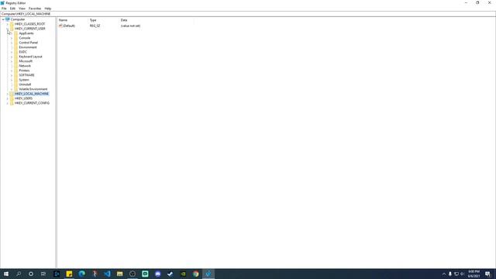Open Google Chrome from the taskbar
496x279 pixels.
click(196, 274)
